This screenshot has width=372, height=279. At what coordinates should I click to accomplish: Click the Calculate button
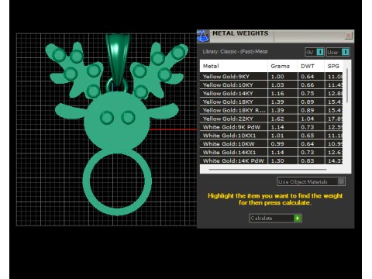(275, 219)
